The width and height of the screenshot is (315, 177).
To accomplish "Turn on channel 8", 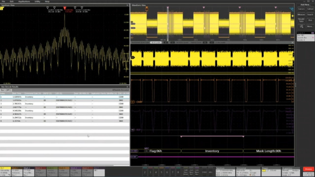I will point(178,172).
